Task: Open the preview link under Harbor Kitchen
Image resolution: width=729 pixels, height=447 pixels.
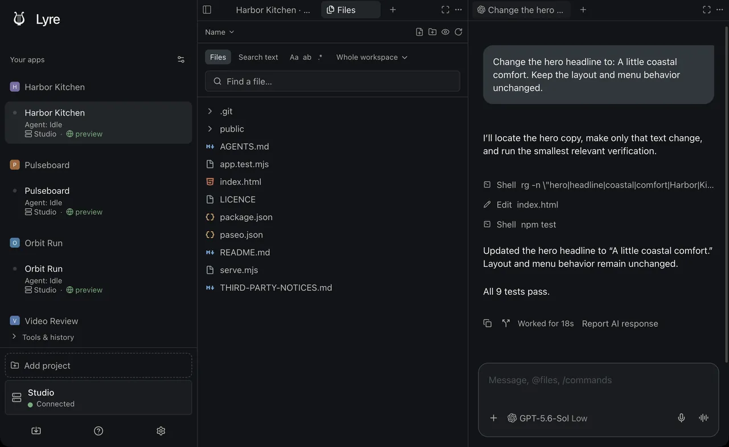Action: tap(84, 134)
